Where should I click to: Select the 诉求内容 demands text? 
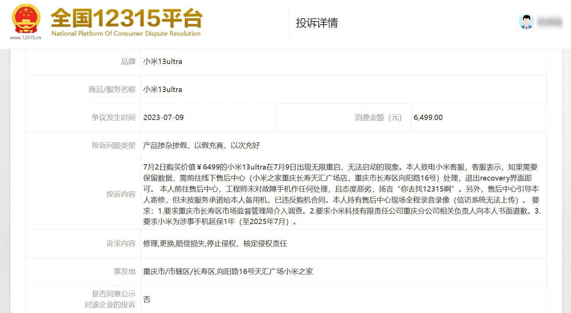click(x=215, y=244)
